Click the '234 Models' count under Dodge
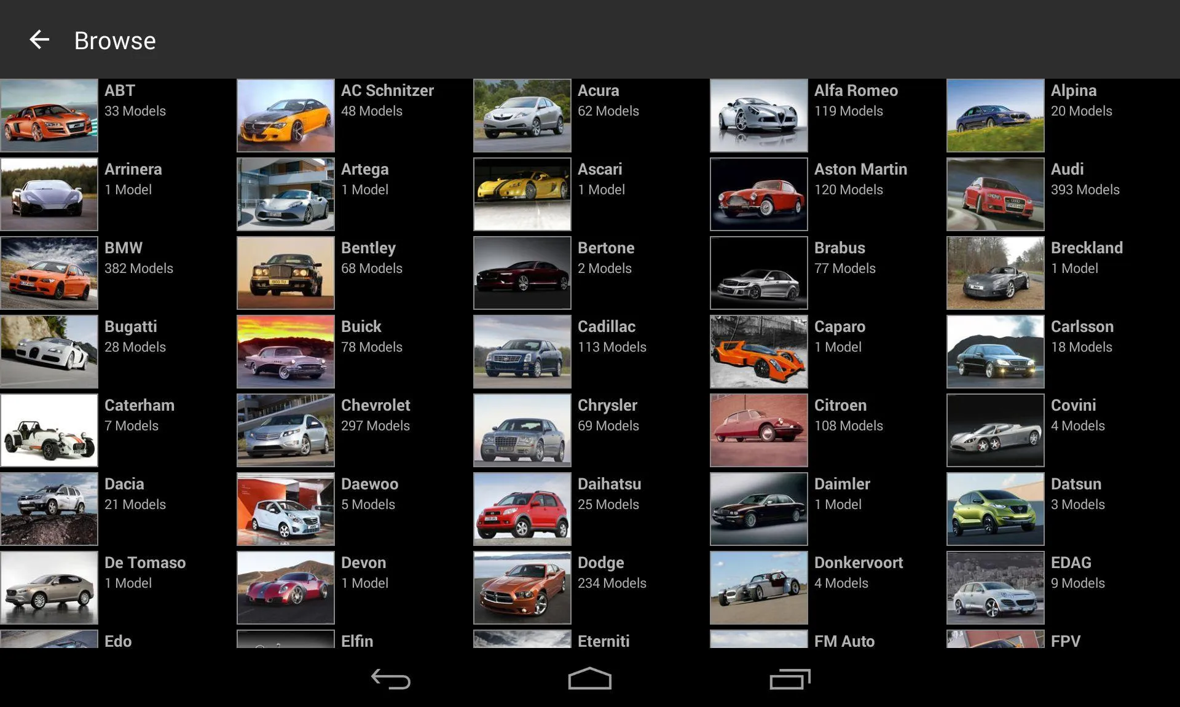 [612, 583]
